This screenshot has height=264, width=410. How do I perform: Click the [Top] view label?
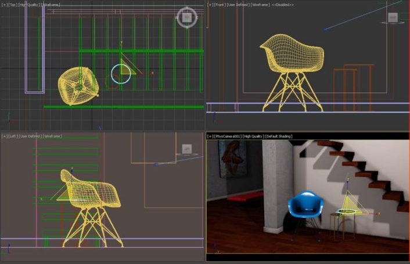pyautogui.click(x=13, y=5)
